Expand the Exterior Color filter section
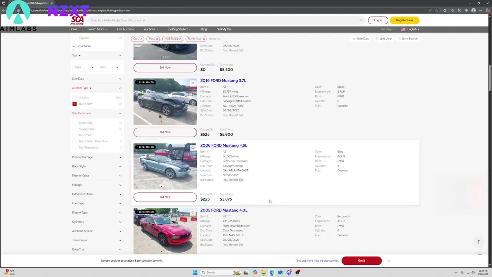This screenshot has width=492, height=277. click(97, 176)
